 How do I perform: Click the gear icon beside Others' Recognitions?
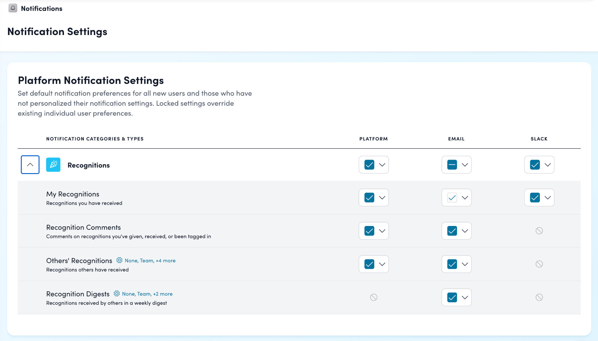pos(119,260)
